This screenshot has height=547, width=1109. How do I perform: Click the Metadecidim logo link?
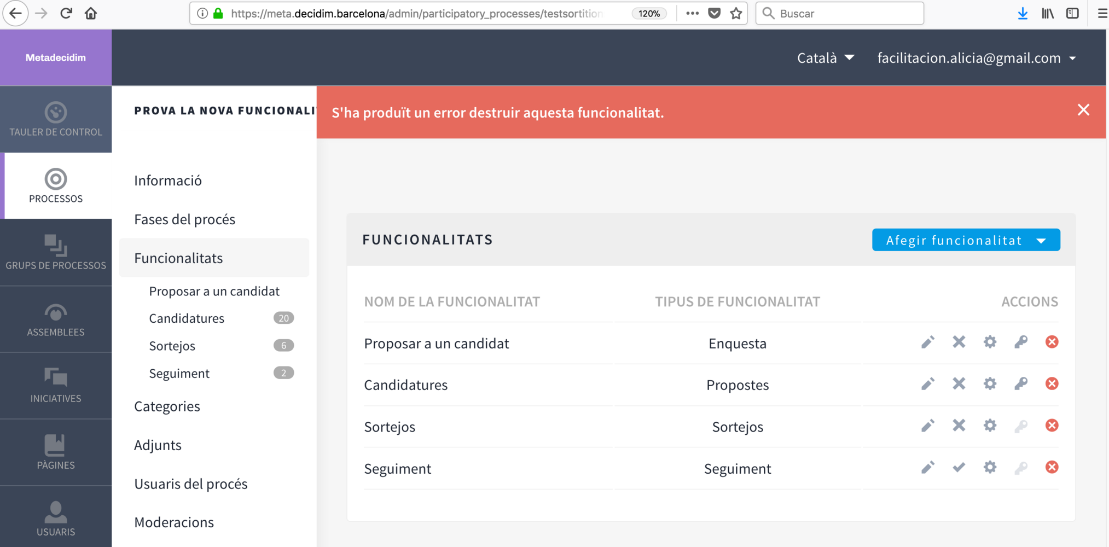click(x=56, y=57)
